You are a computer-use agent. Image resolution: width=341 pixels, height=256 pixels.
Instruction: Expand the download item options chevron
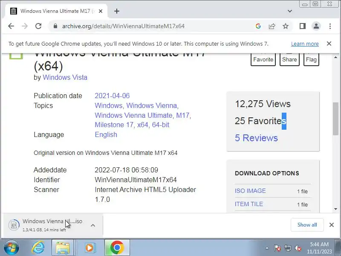pyautogui.click(x=93, y=225)
